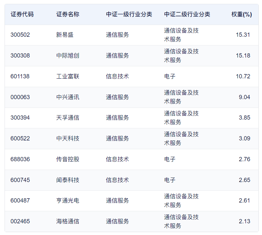Open the 工业富联 row name
The width and height of the screenshot is (262, 235).
(x=68, y=76)
